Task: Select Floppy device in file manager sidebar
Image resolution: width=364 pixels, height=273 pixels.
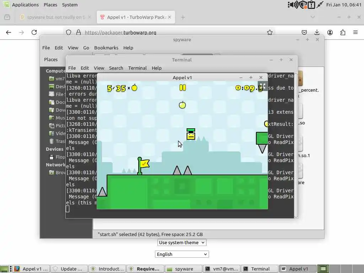Action: coord(57,157)
